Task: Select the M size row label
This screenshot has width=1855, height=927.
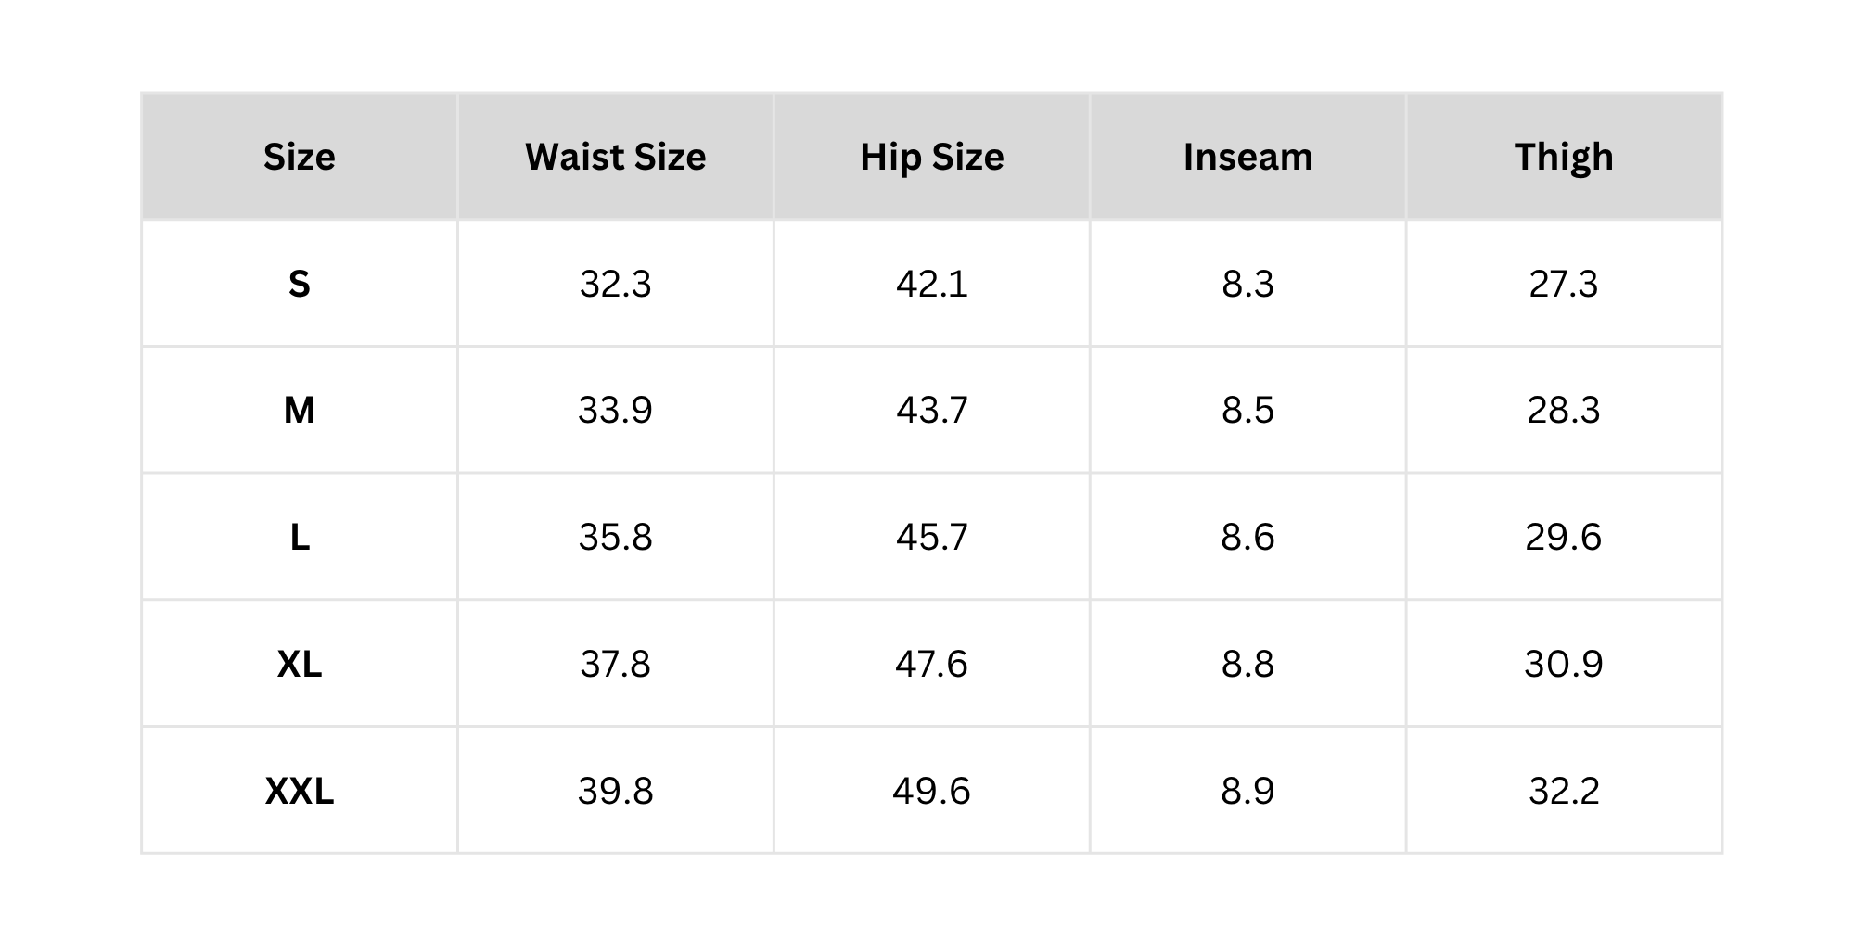Action: point(299,410)
